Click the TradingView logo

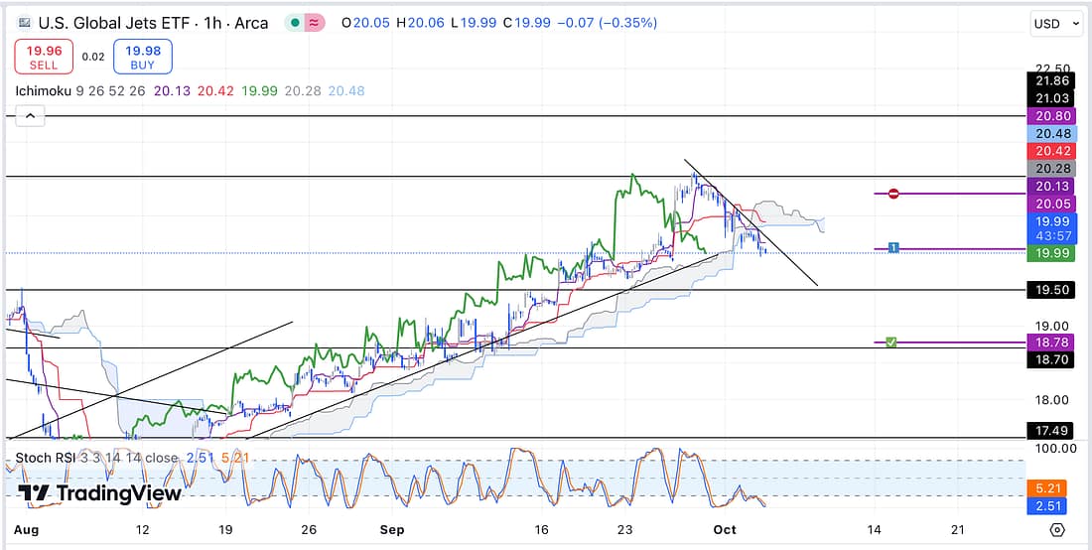(100, 493)
